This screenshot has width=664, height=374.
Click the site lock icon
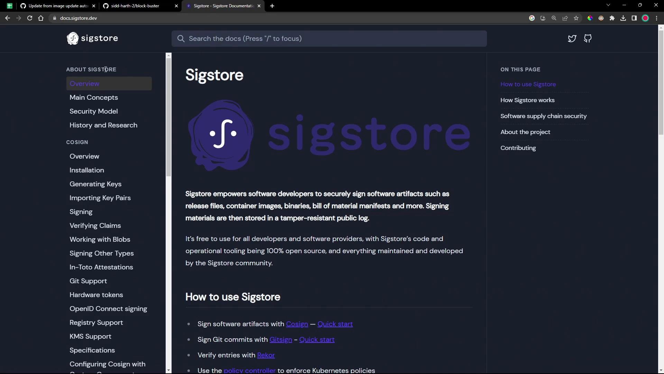point(54,18)
